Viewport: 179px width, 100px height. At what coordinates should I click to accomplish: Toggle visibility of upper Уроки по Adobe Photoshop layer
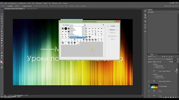point(149,71)
